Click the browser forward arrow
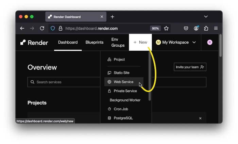The width and height of the screenshot is (238, 144). click(x=32, y=28)
